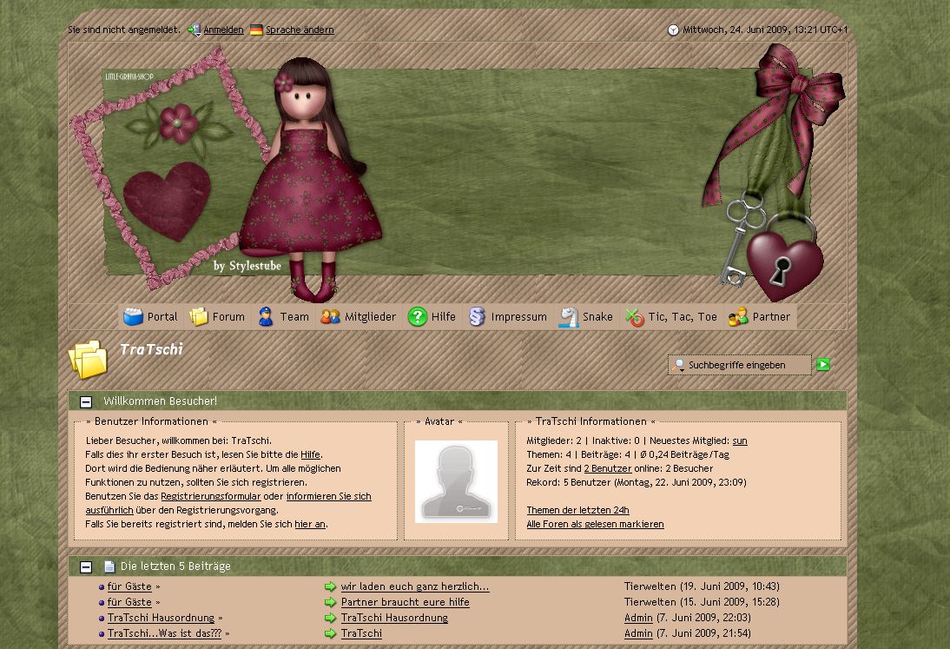Click the Anmelden login link
950x649 pixels.
[223, 30]
